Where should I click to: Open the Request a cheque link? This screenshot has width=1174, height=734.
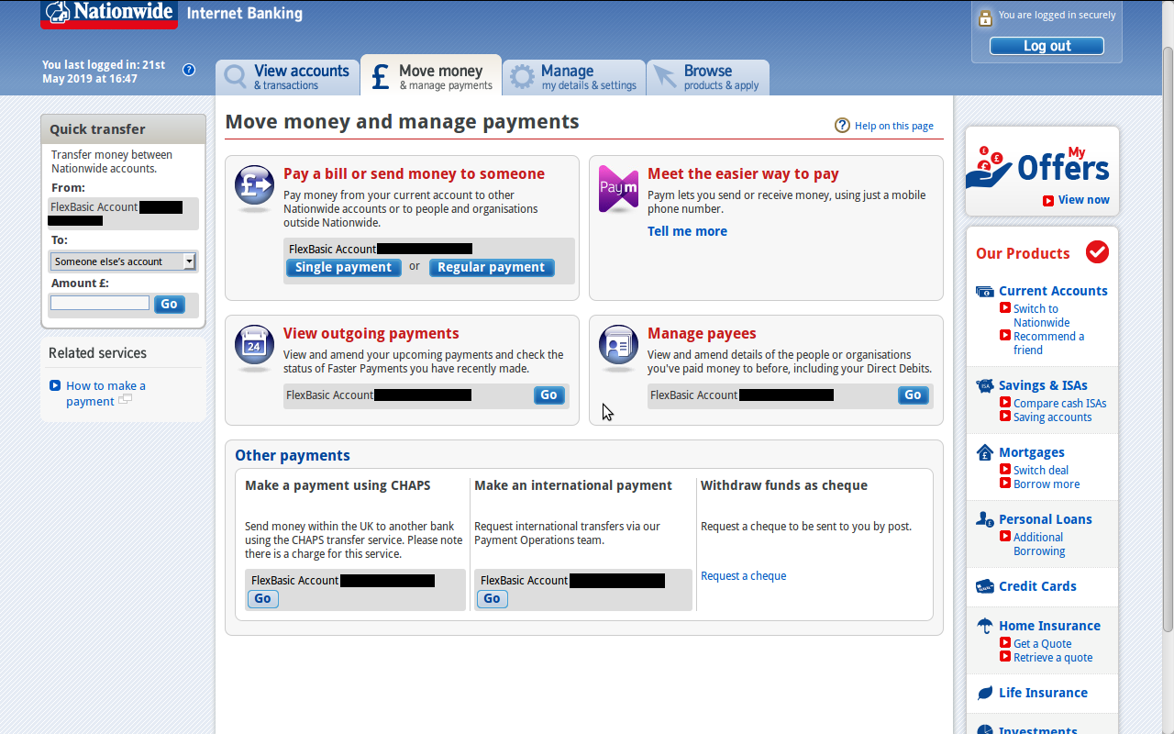point(743,576)
